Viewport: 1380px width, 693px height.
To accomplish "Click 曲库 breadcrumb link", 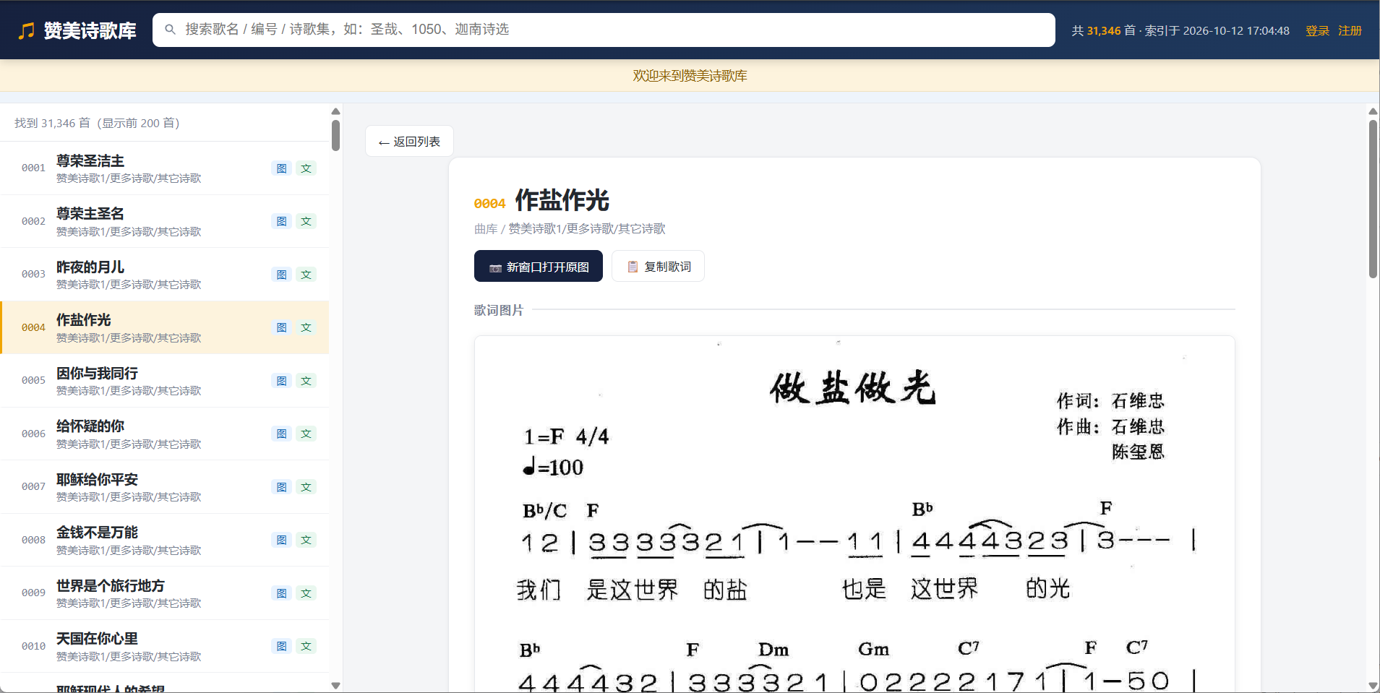I will pos(486,228).
